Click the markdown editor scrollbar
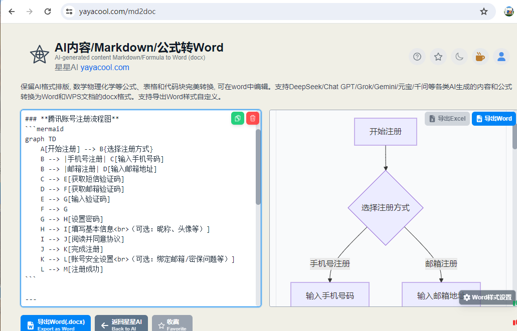Screen dimensions: 517x331 258,167
